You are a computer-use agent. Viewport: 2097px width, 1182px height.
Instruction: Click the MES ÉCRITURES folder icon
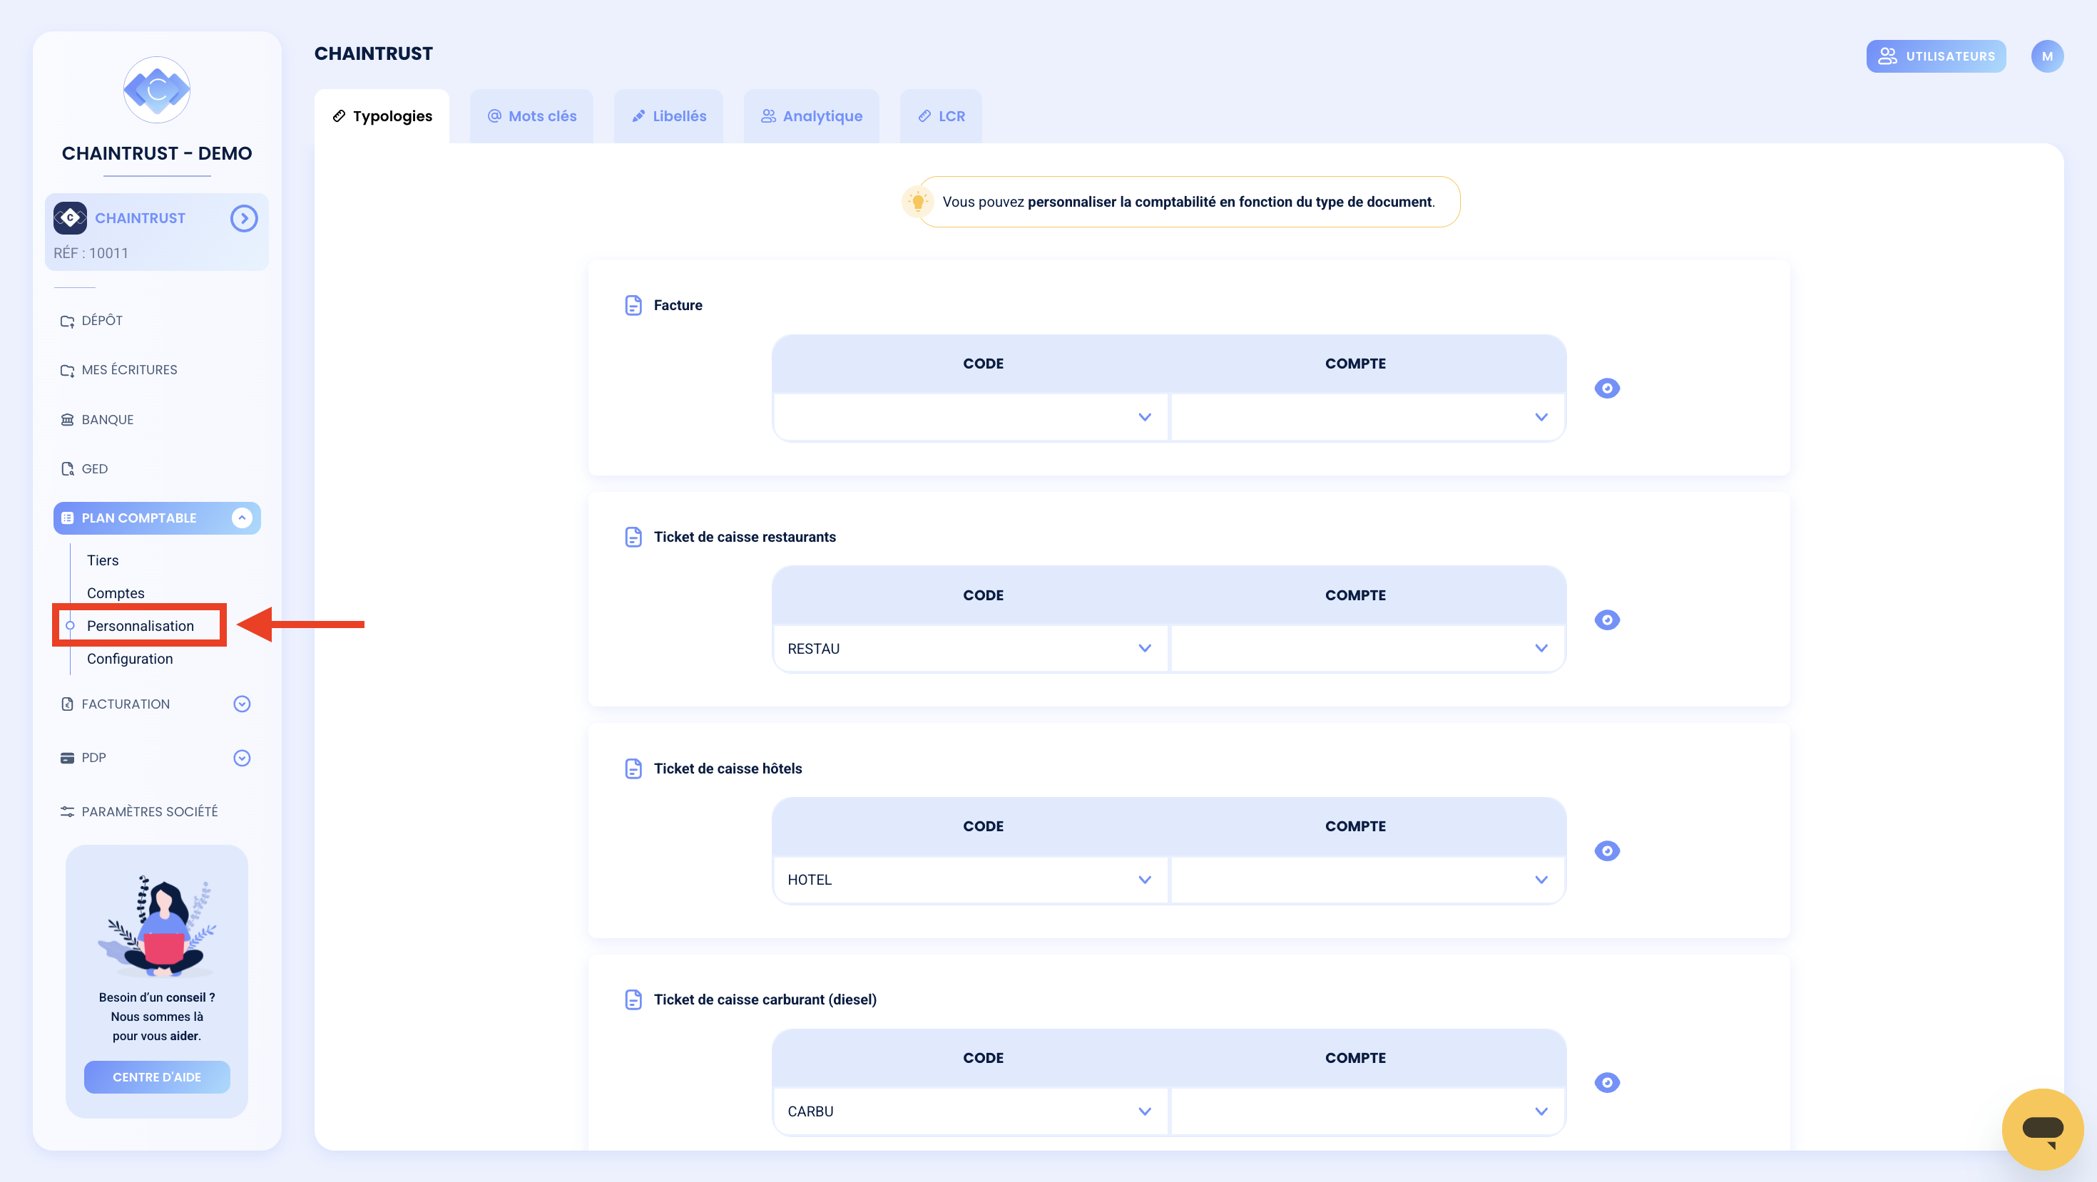pyautogui.click(x=67, y=370)
